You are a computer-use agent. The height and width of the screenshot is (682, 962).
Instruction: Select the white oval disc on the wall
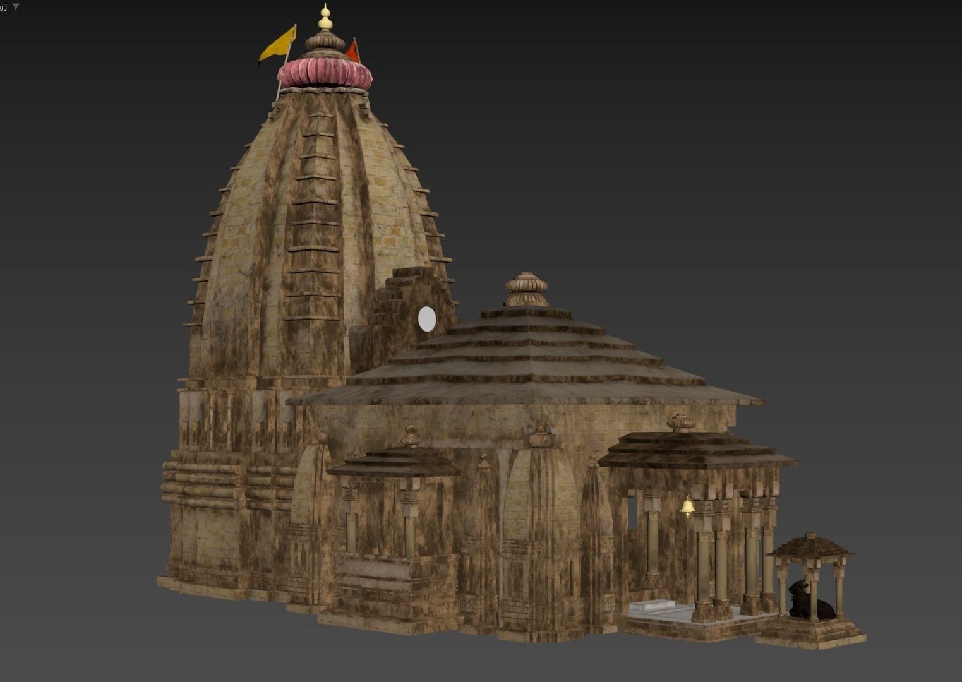[427, 319]
